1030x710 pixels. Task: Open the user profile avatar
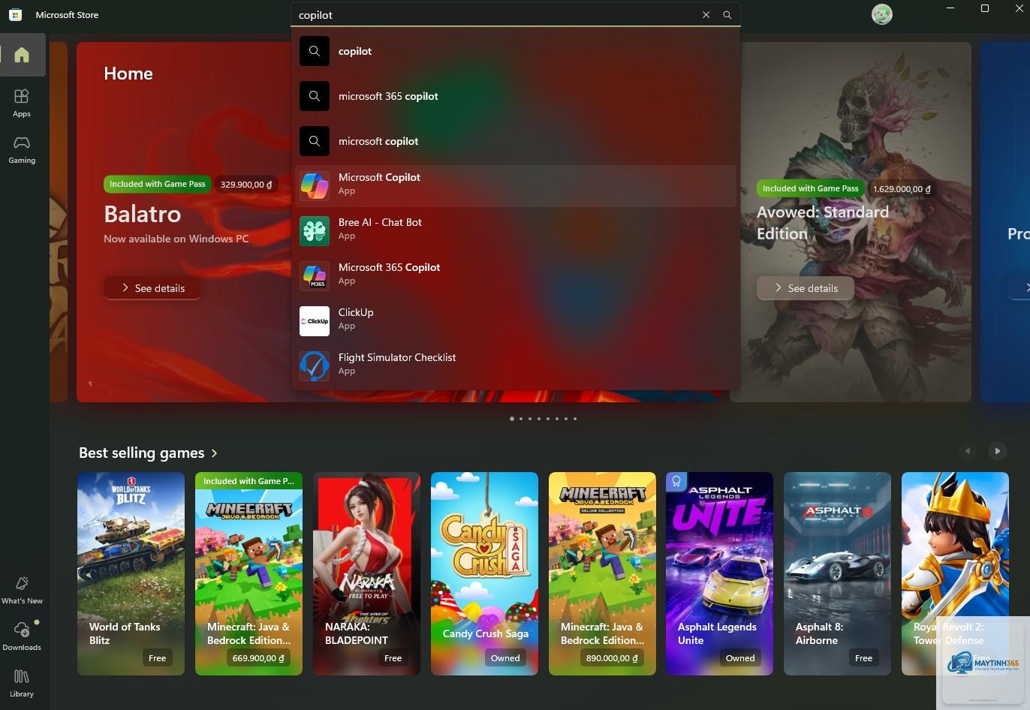[881, 14]
